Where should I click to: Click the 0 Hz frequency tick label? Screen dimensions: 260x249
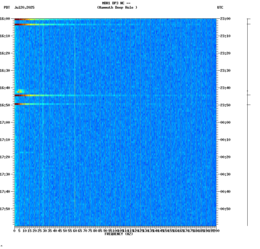14,231
